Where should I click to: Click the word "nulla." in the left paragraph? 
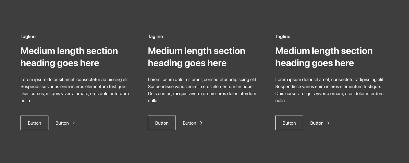[x=26, y=101]
